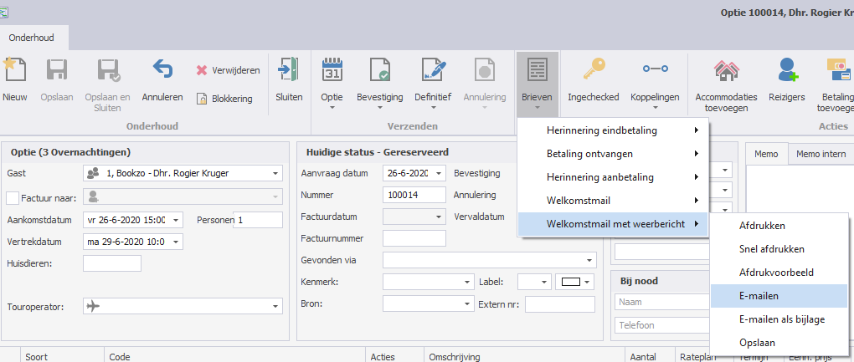This screenshot has width=854, height=362.
Task: Expand the Gevonden via dropdown
Action: 589,260
